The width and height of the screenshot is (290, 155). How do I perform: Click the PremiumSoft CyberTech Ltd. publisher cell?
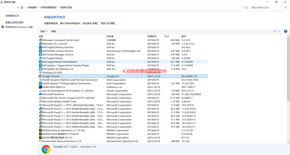click(x=122, y=141)
